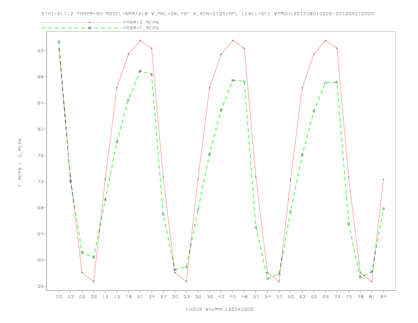
Task: Click y-axis tick label 80
Action: (x=41, y=129)
